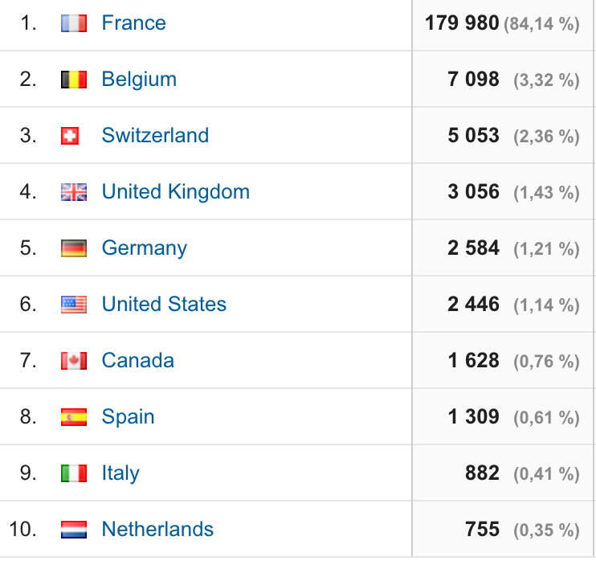This screenshot has height=561, width=596.
Task: Click the United States flag icon
Action: click(x=74, y=305)
